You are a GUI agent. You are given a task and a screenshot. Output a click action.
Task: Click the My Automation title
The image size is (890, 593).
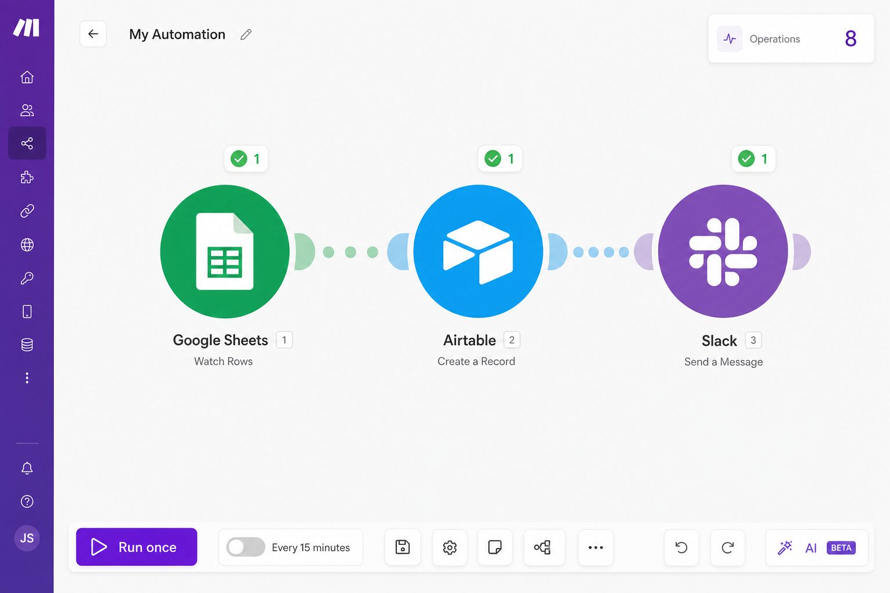[177, 35]
